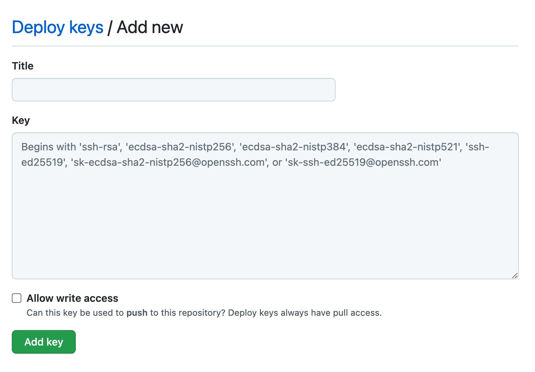Screen dimensions: 535x372
Task: Open the Deploy keys breadcrumb link
Action: pyautogui.click(x=58, y=28)
